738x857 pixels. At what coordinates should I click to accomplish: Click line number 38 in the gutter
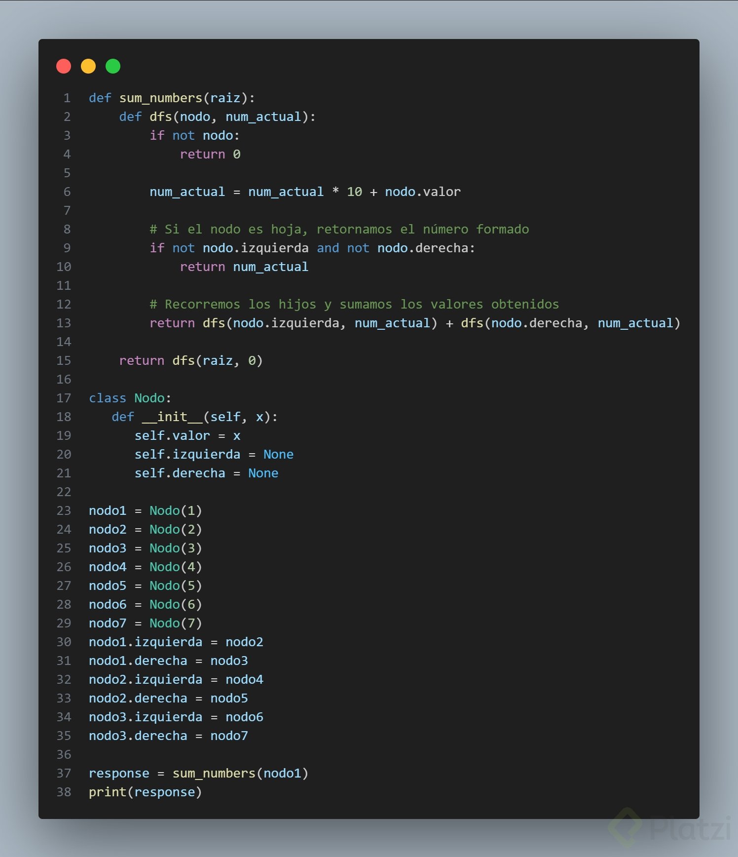point(64,792)
